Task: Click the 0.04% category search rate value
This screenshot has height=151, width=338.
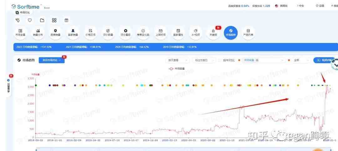Action: pyautogui.click(x=245, y=6)
